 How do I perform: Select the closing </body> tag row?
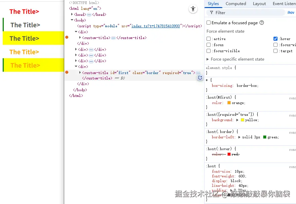(80, 90)
